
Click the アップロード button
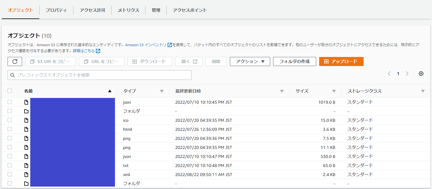point(341,61)
